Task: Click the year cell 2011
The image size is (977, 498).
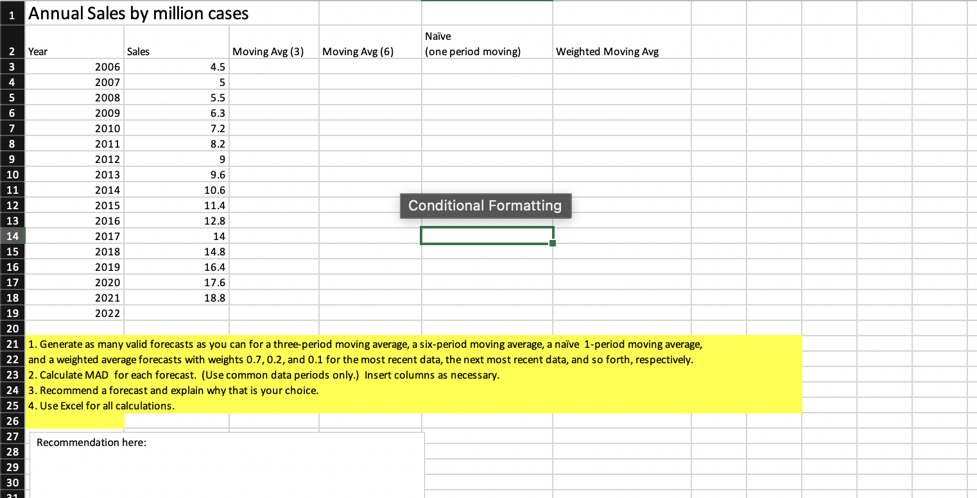Action: (x=74, y=144)
